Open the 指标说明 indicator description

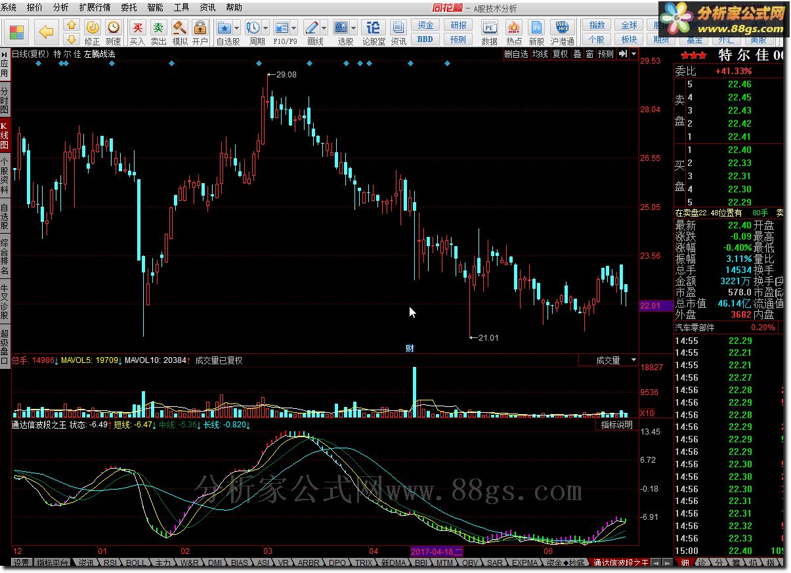click(617, 425)
